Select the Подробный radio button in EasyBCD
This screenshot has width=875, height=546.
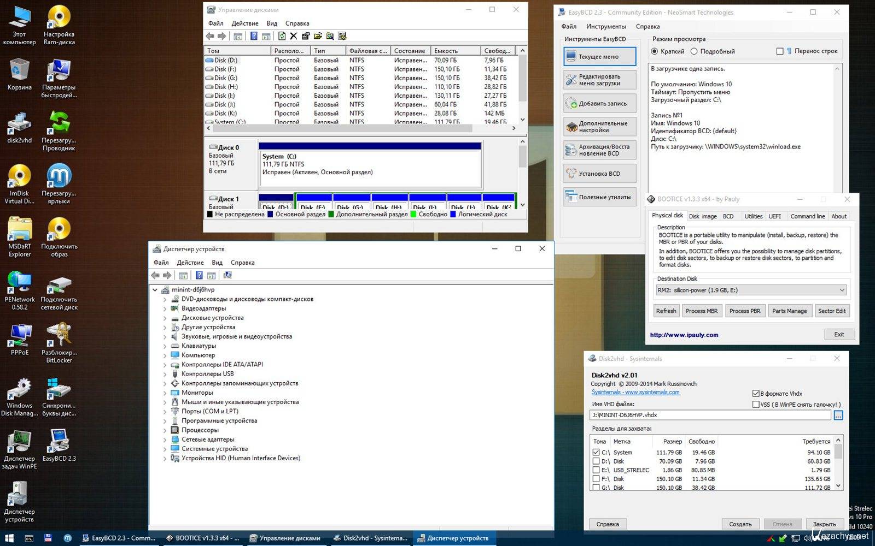(694, 51)
